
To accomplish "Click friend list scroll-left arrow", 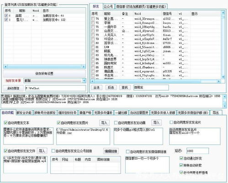I will 92,81.
